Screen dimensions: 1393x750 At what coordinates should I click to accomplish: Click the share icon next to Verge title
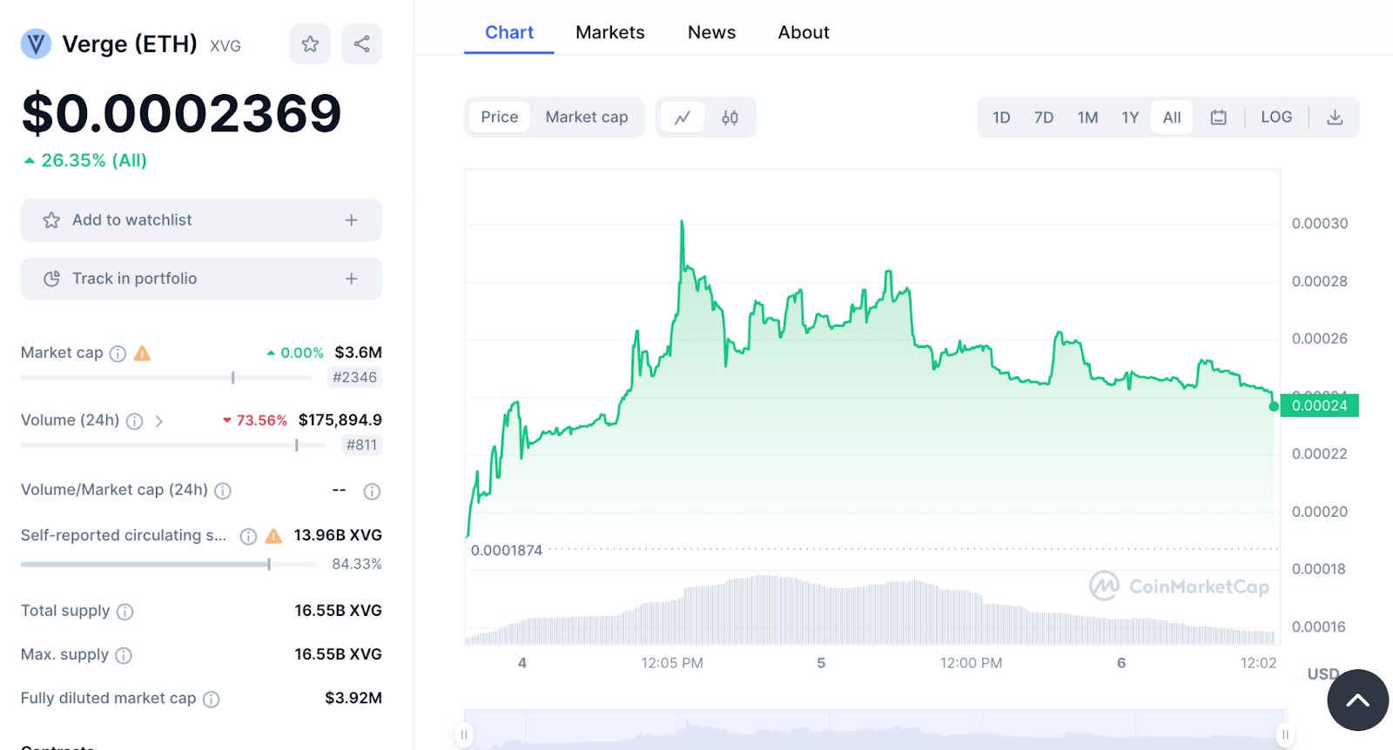tap(361, 44)
